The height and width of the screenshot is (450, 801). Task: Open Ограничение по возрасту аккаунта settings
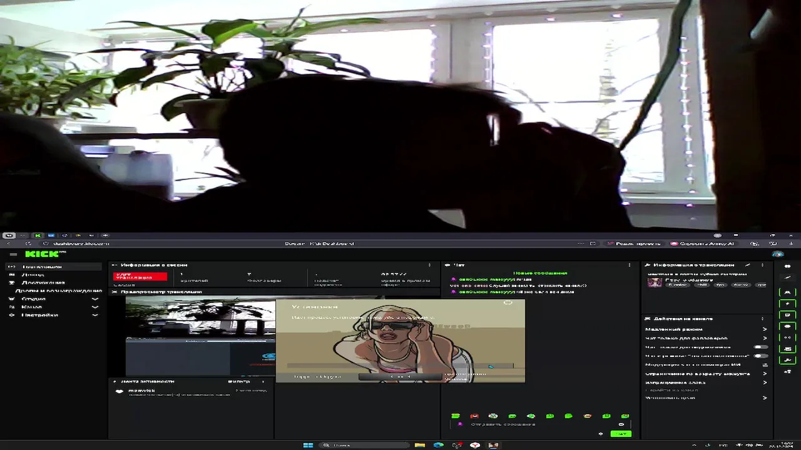coord(706,374)
